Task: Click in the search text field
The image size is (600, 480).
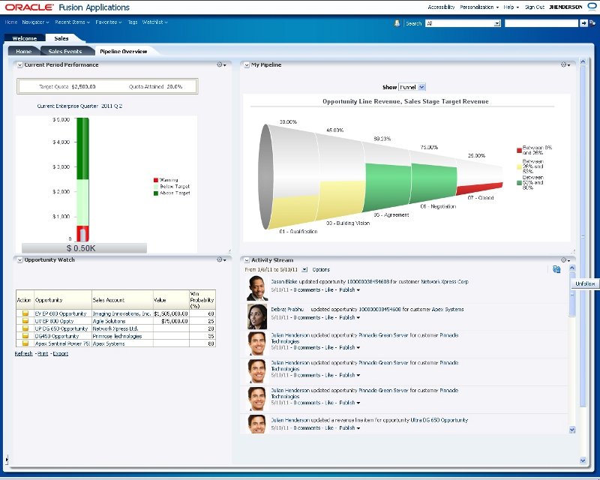Action: pos(541,23)
